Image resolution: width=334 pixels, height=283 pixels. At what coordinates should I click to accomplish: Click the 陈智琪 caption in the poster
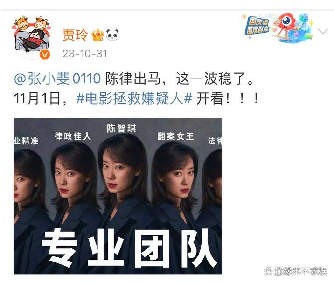[x=121, y=128]
